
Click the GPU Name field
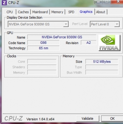click(x=62, y=37)
